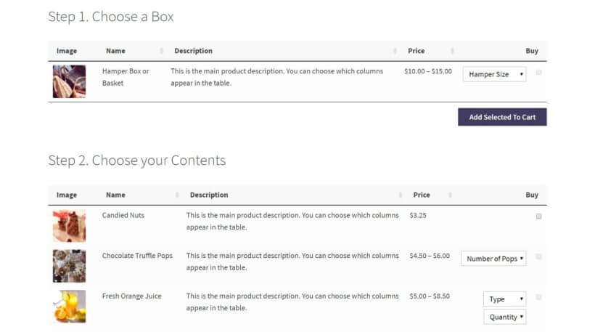The width and height of the screenshot is (595, 332).
Task: Open the Fresh Orange Juice product image
Action: [69, 306]
